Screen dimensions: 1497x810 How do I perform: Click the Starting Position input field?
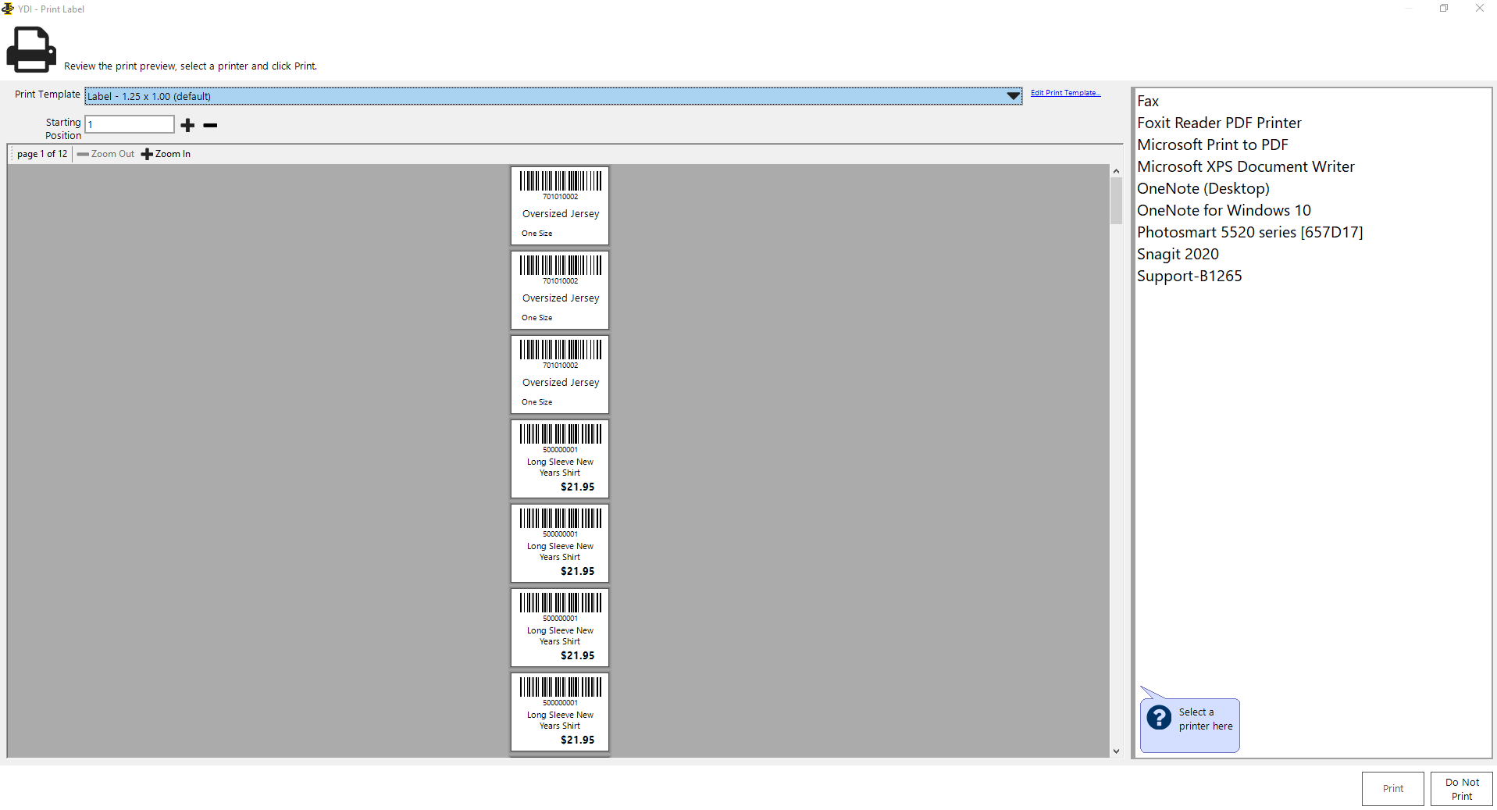tap(130, 124)
